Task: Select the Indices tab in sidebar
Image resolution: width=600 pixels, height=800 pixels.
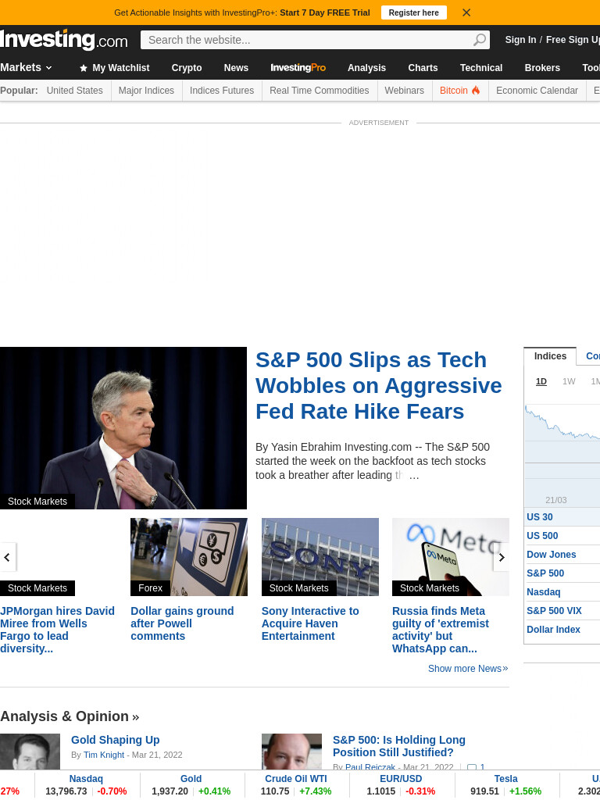Action: (550, 356)
